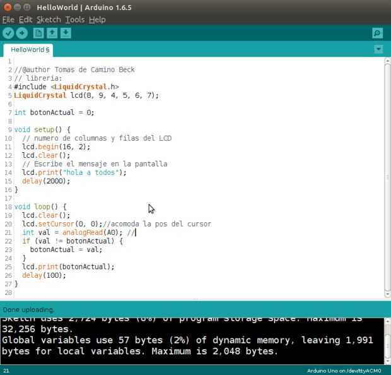
Task: Click the 'bytes for local variables' console line
Action: click(x=139, y=351)
